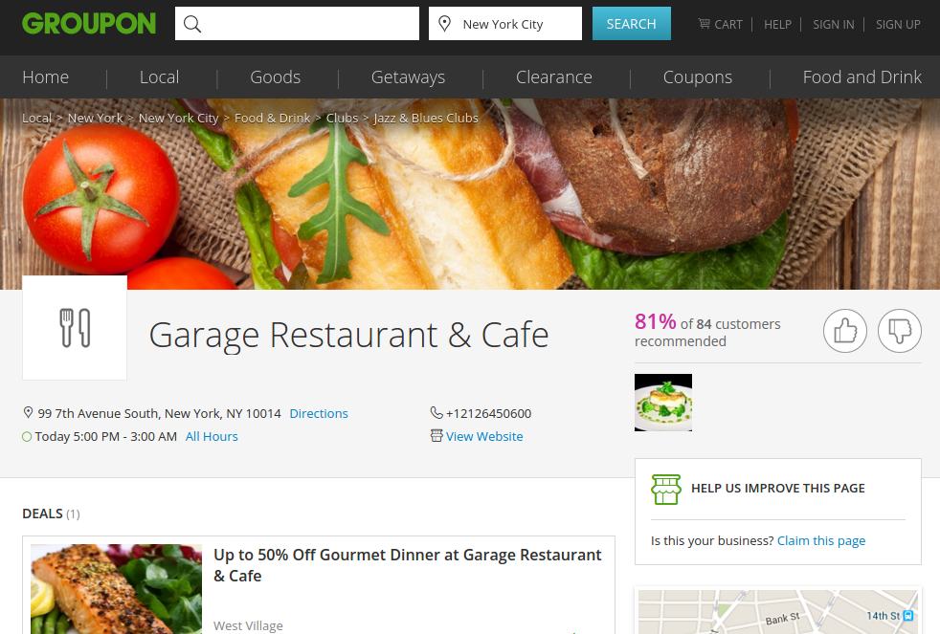Click the 14th St subway station icon
This screenshot has height=634, width=940.
tap(908, 616)
